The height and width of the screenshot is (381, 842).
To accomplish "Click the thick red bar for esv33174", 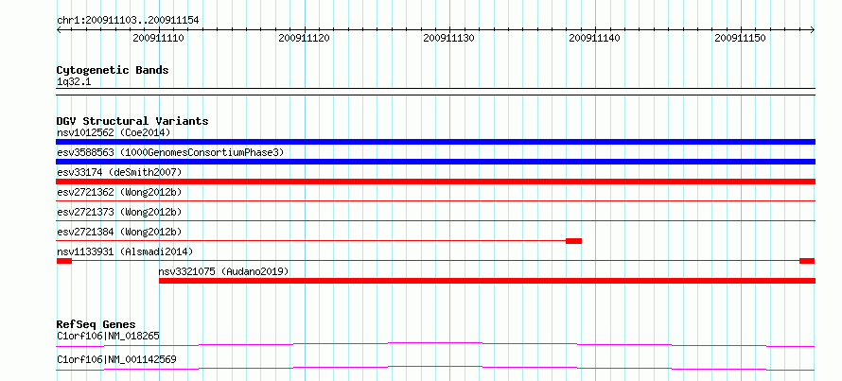I will [x=435, y=182].
